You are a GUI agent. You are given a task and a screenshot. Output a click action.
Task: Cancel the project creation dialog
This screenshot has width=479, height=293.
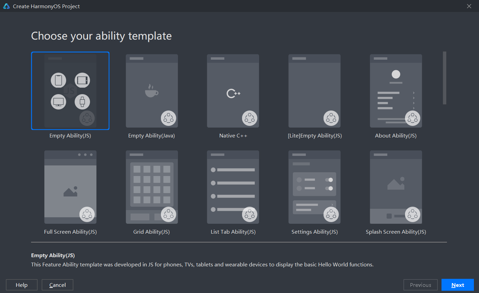point(57,285)
